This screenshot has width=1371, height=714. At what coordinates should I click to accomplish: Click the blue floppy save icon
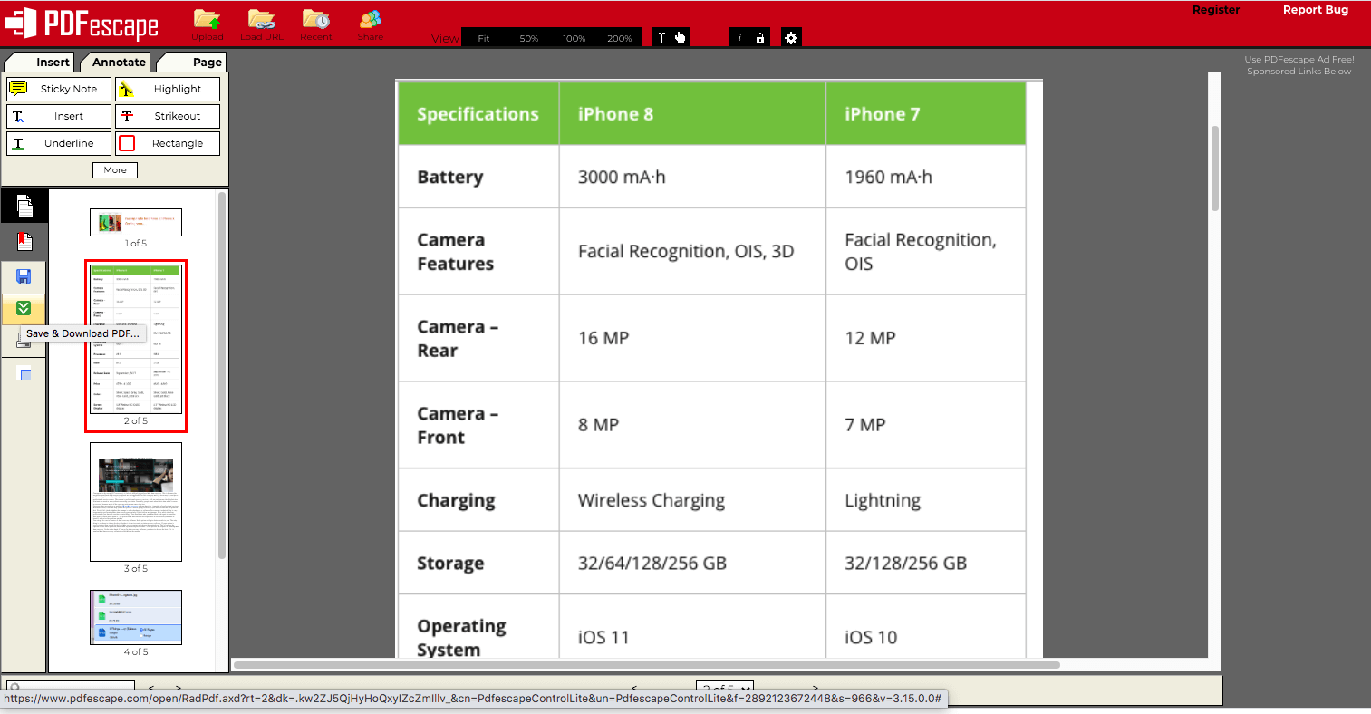(x=24, y=276)
